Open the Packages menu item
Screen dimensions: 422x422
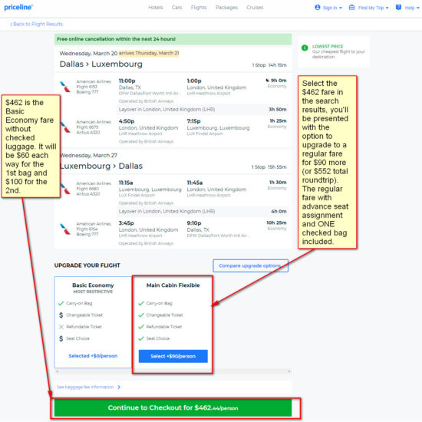point(226,8)
